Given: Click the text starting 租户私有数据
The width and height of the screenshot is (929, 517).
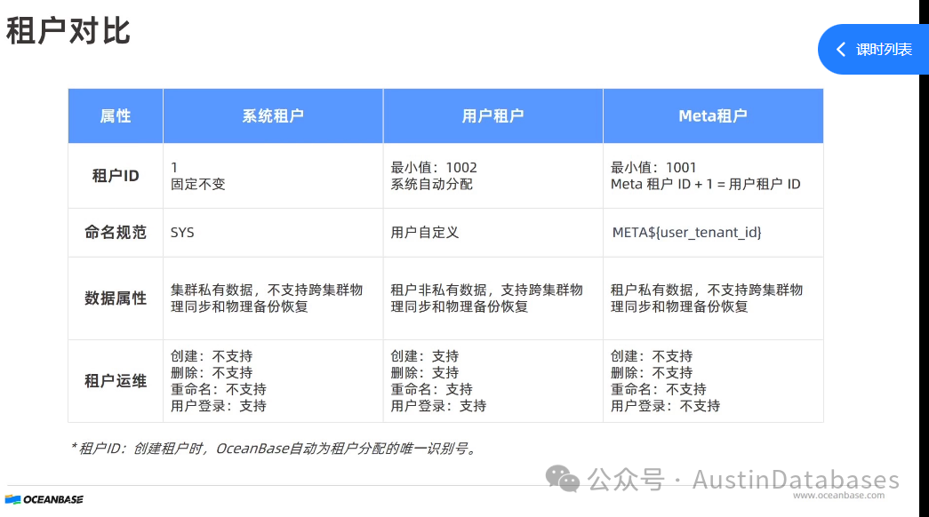Looking at the screenshot, I should 707,298.
